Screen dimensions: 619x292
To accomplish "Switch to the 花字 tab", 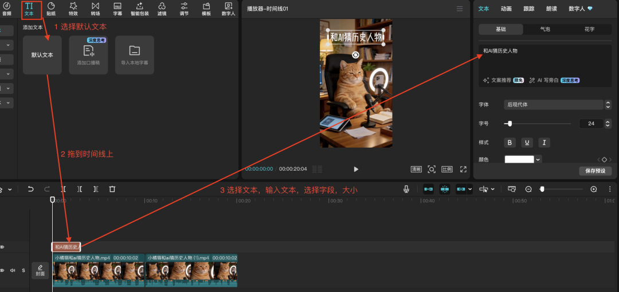I will (x=589, y=29).
